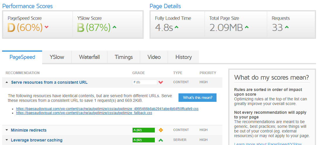Click the green arrow next to Total Page Size 2.09MB
Screen dimensions: 321x145
coord(247,27)
